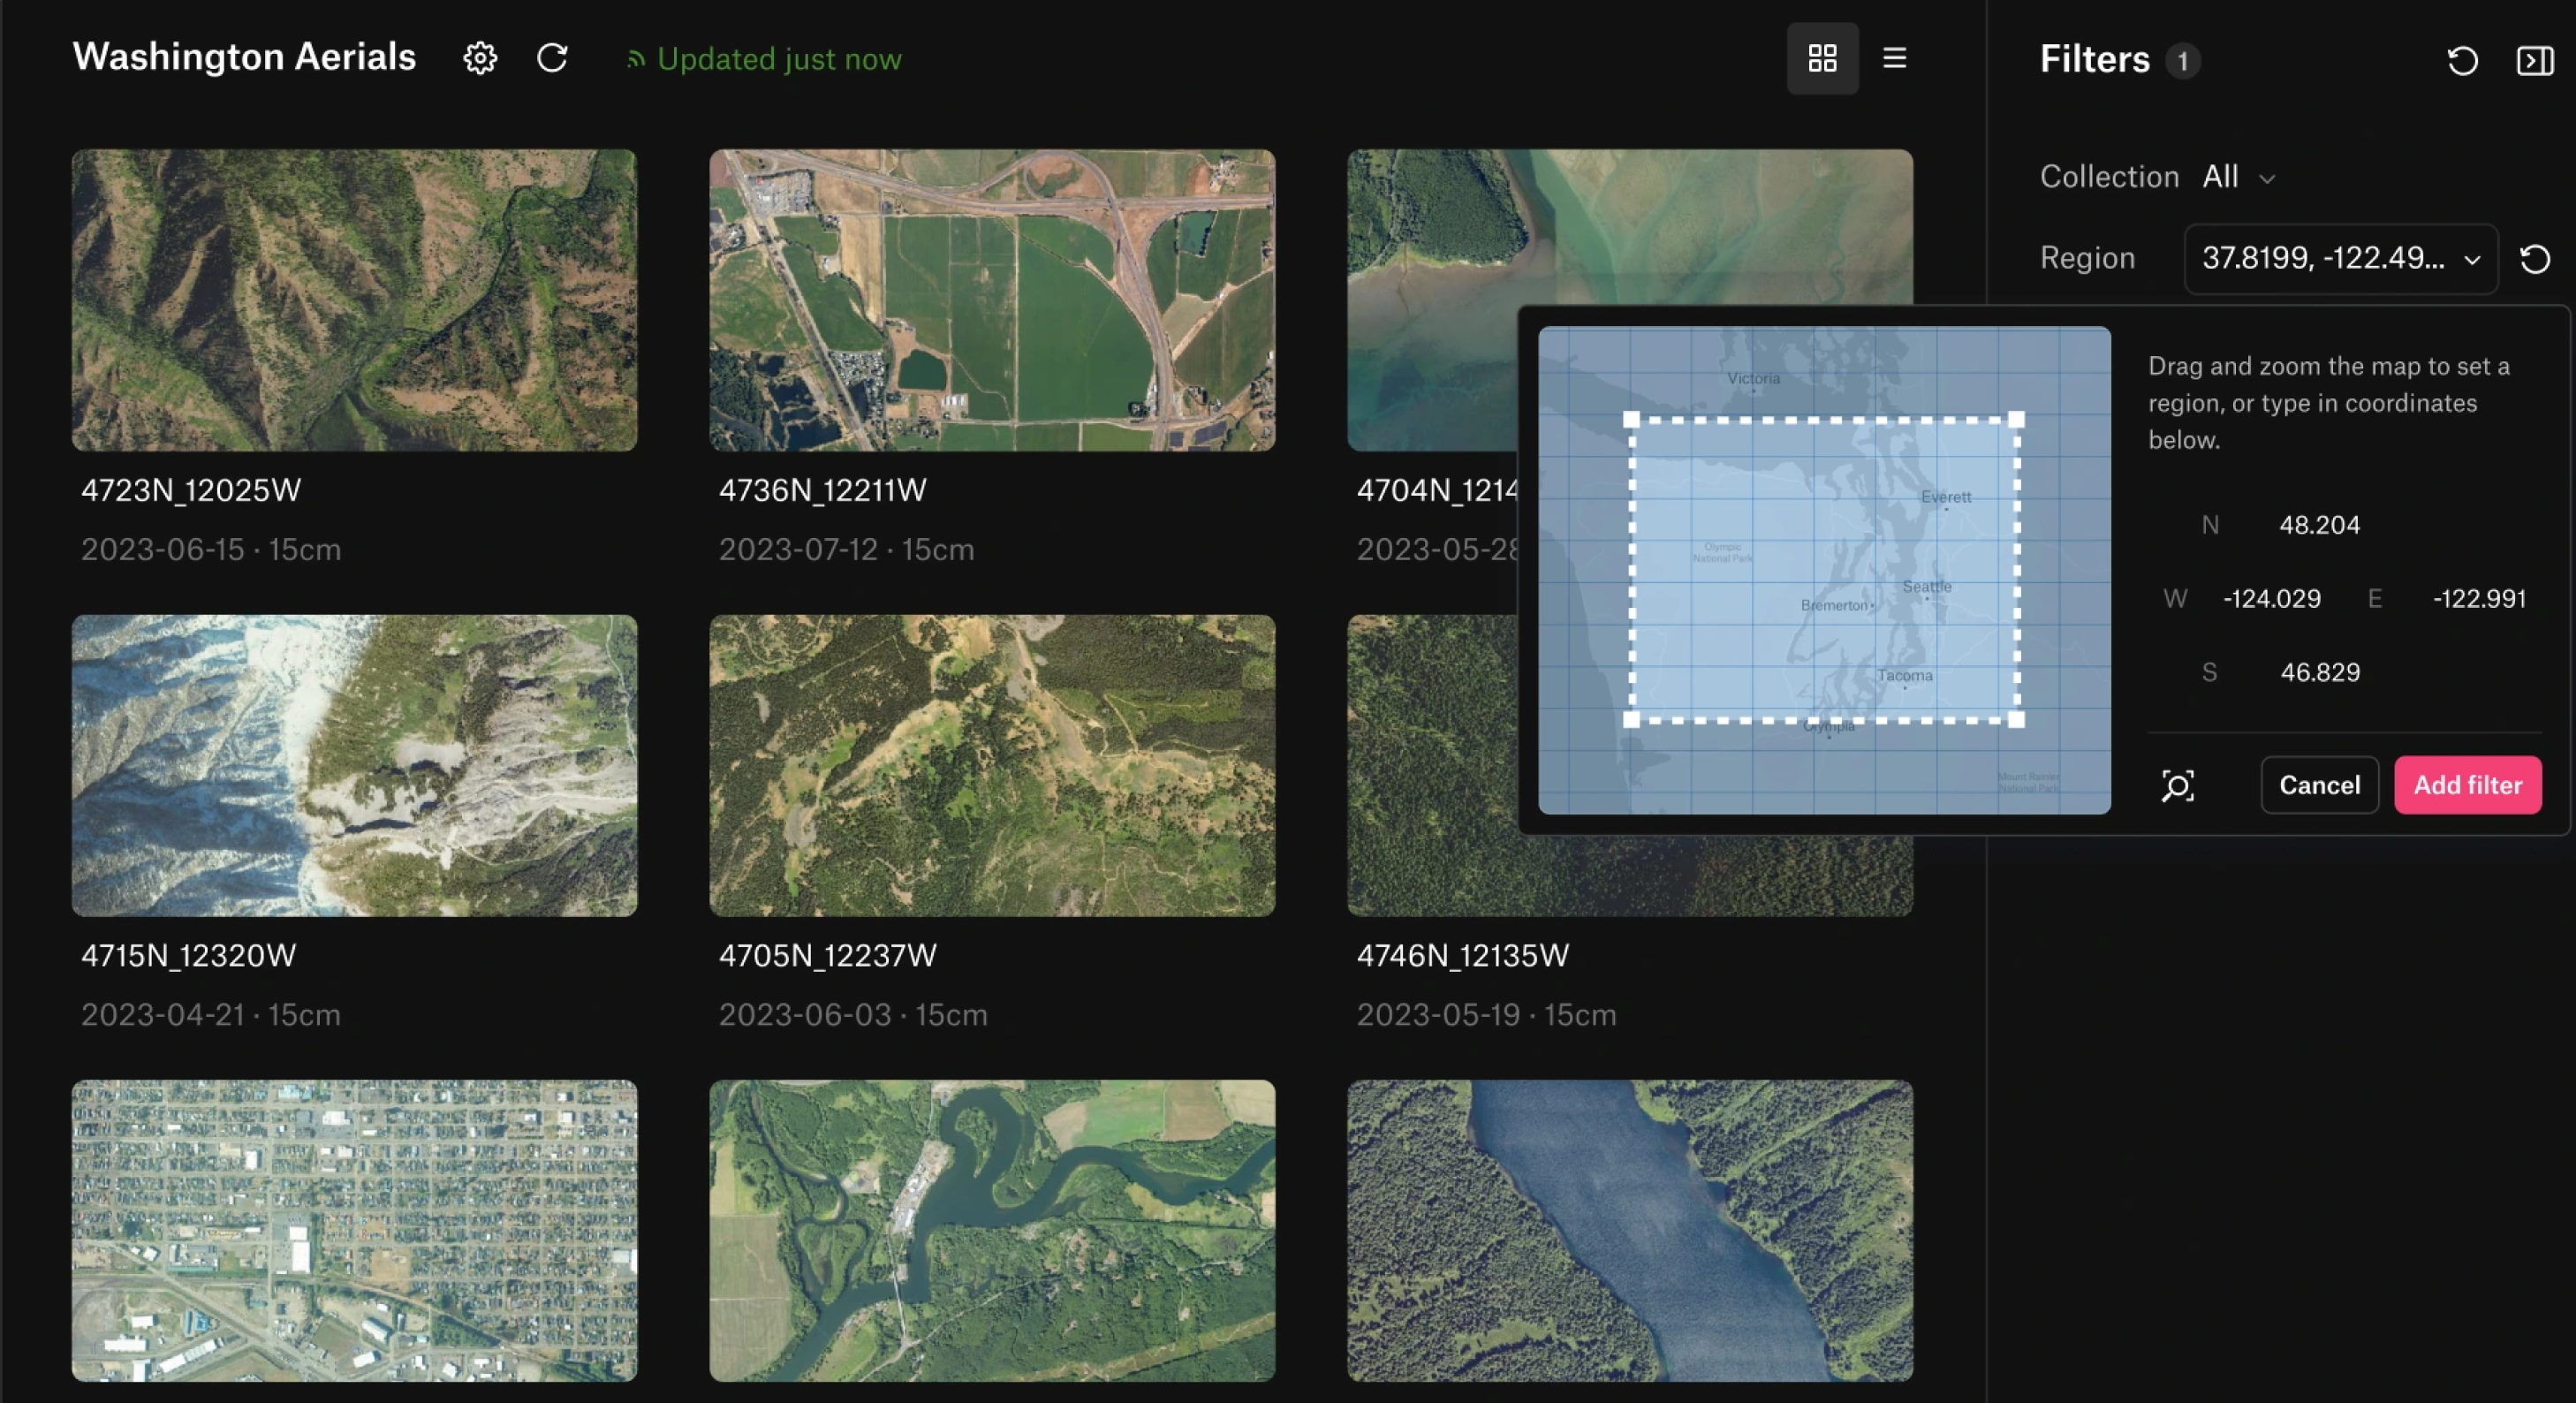The height and width of the screenshot is (1403, 2576).
Task: Open the 4723N_12025W aerial thumbnail
Action: tap(354, 300)
